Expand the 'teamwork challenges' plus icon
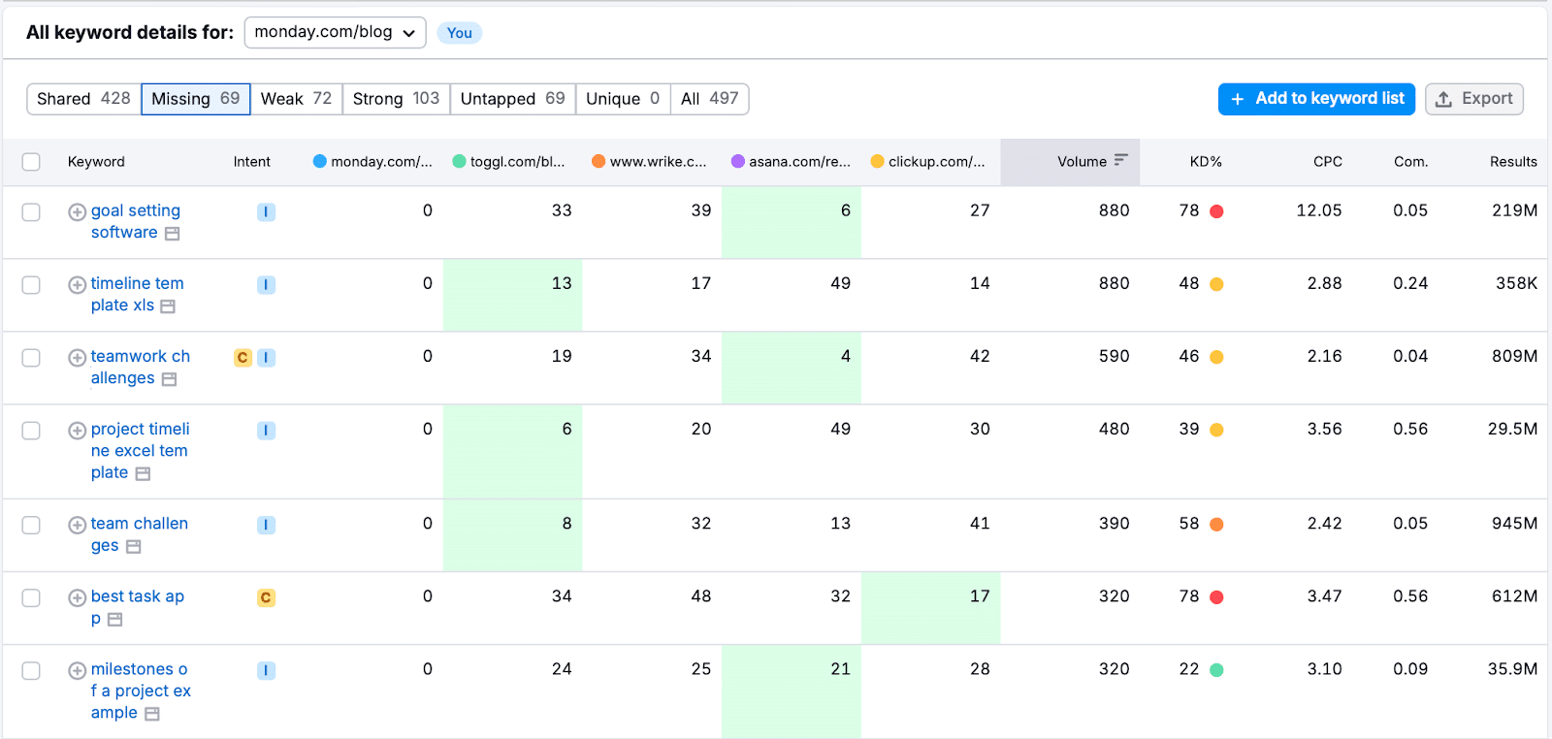The height and width of the screenshot is (739, 1552). pyautogui.click(x=77, y=357)
